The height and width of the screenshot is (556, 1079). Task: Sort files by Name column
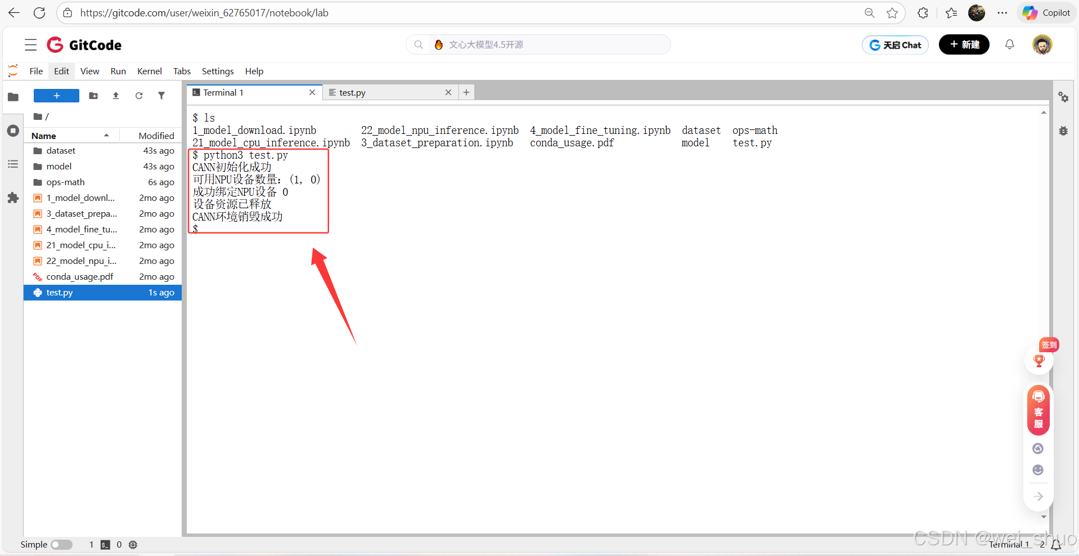click(x=70, y=136)
